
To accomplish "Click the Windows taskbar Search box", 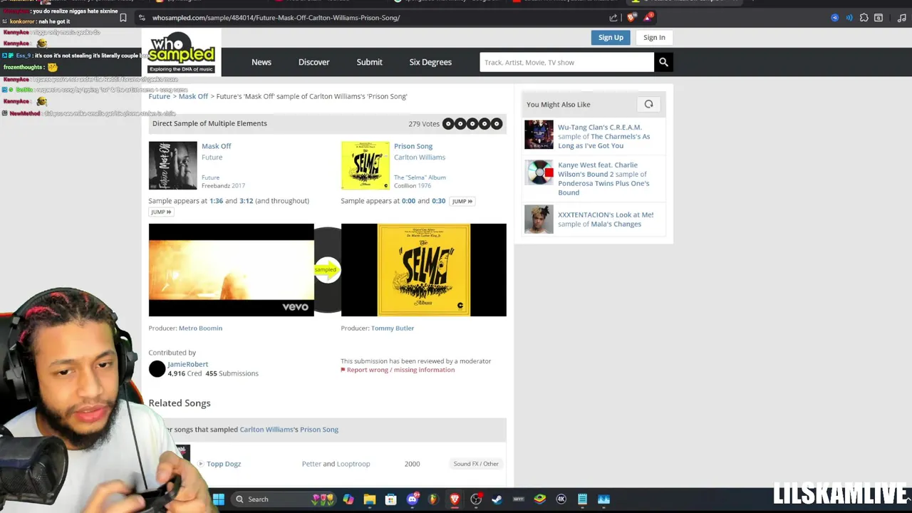I will pos(284,499).
